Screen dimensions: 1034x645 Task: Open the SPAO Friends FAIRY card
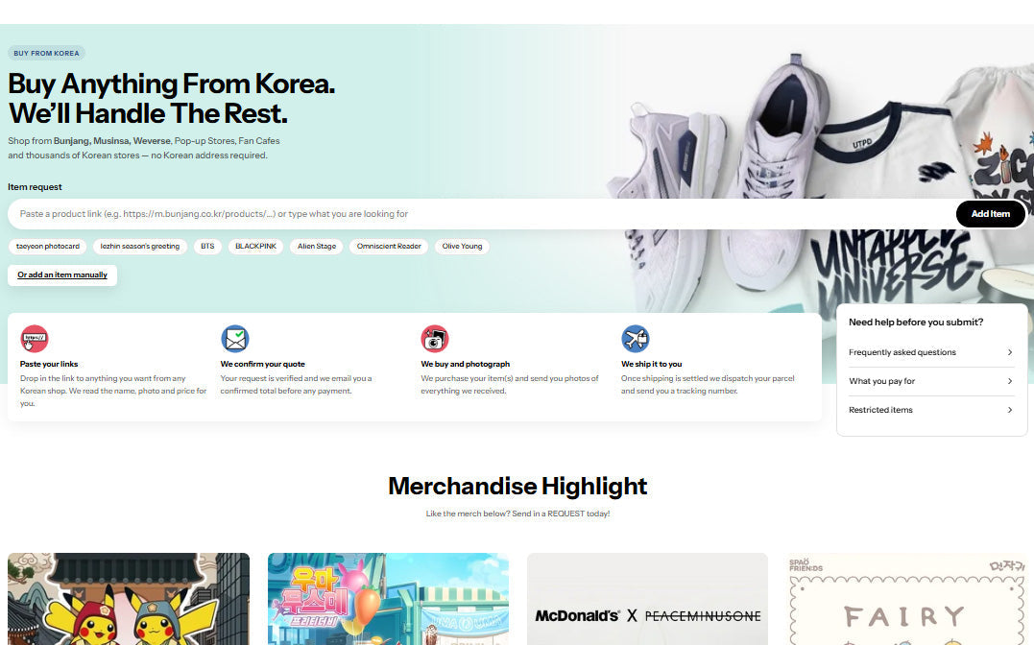point(906,599)
